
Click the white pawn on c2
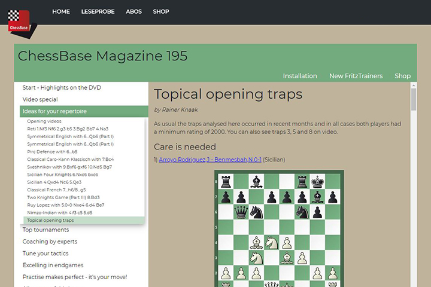tap(256, 273)
